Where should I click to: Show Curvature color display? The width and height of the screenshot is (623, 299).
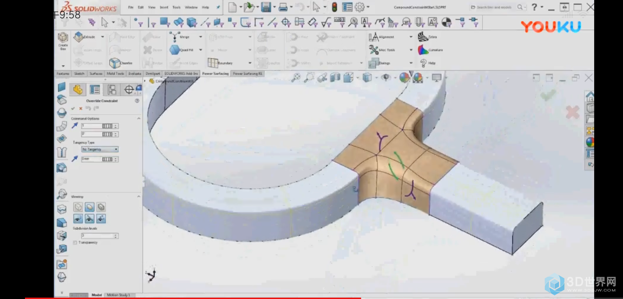point(430,50)
